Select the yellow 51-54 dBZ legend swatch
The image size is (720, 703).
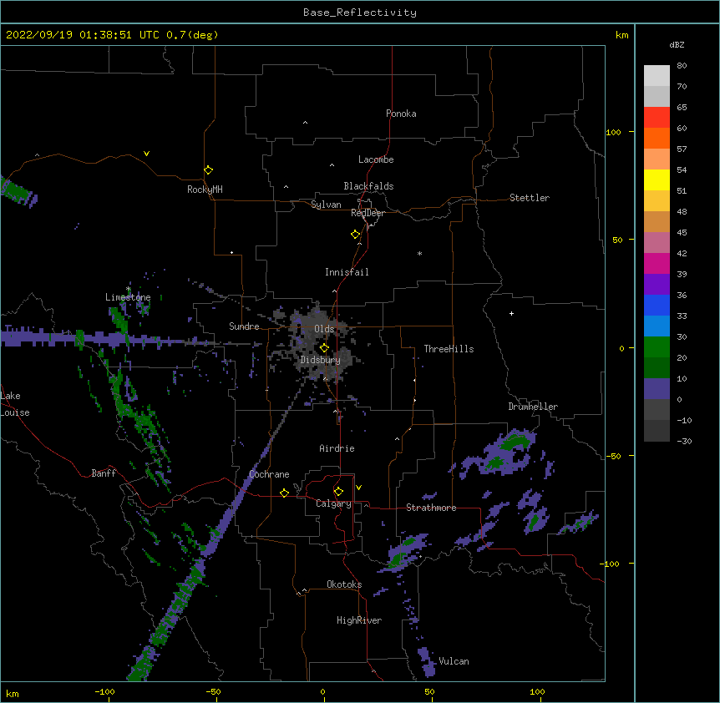[657, 180]
